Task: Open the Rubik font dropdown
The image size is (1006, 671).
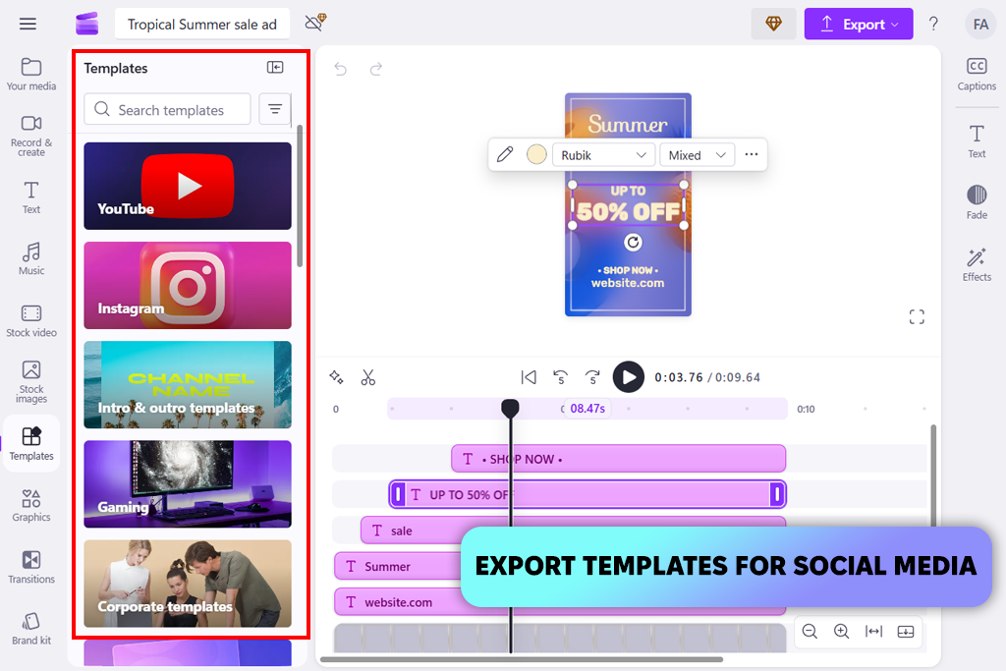Action: 603,155
